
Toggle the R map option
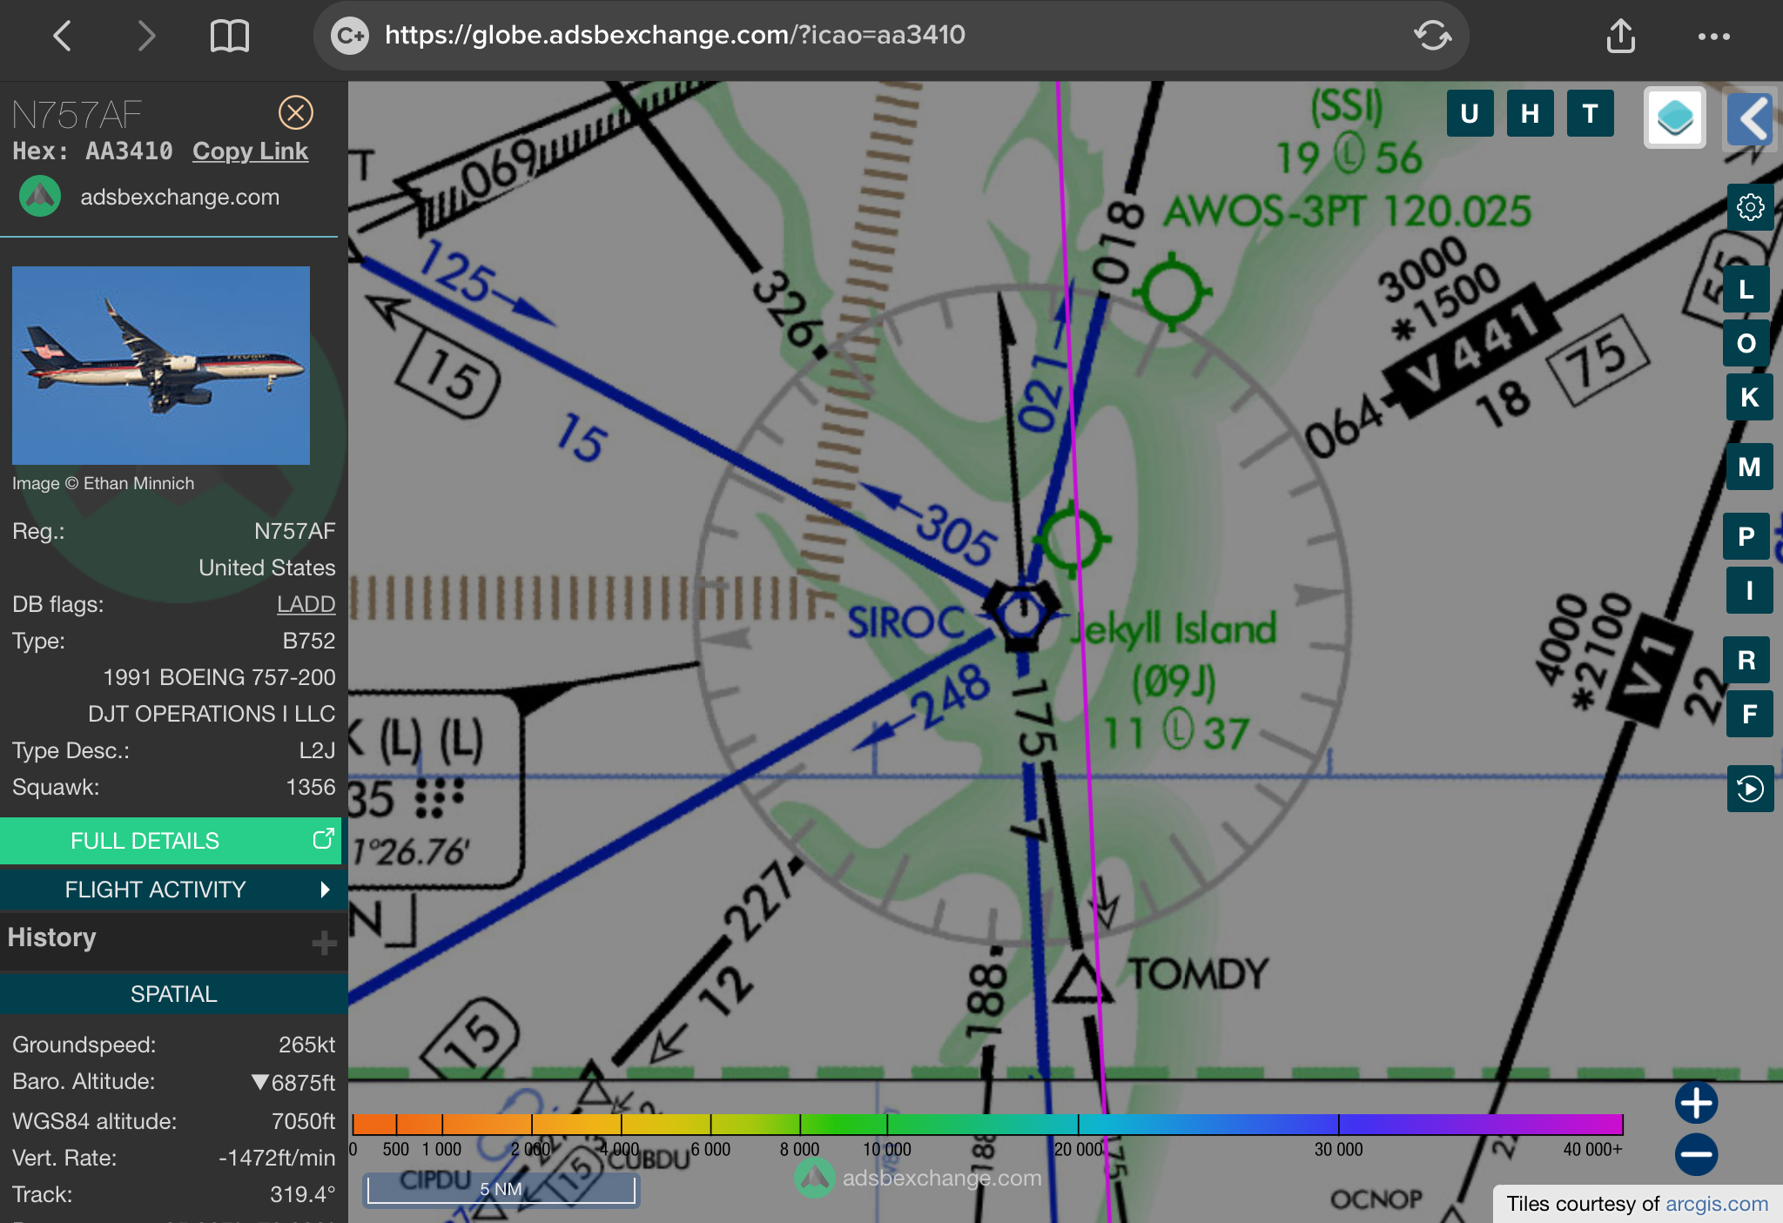click(x=1746, y=660)
